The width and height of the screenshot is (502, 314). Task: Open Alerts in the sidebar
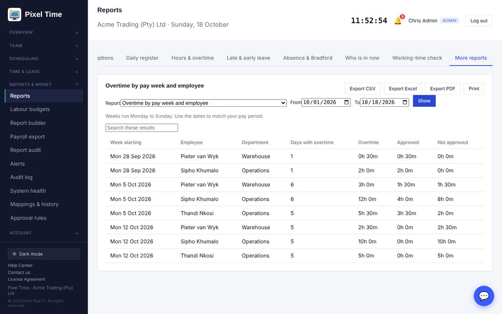(x=44, y=164)
